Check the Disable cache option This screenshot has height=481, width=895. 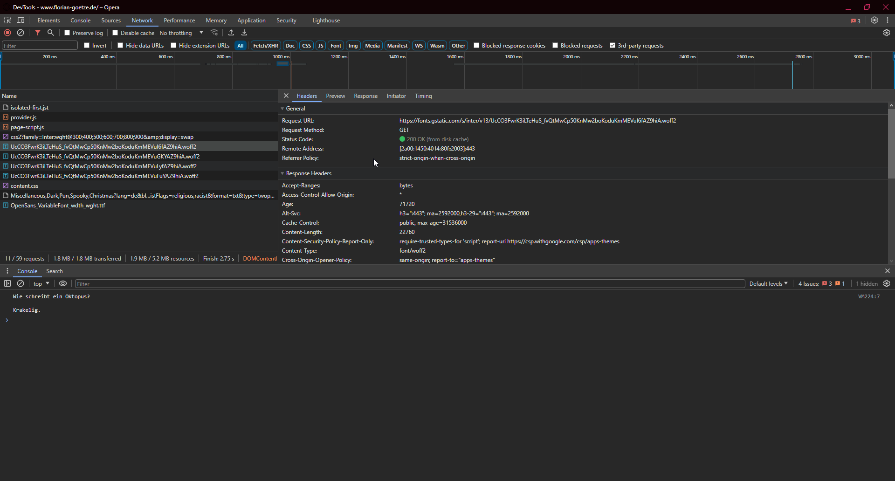coord(115,33)
